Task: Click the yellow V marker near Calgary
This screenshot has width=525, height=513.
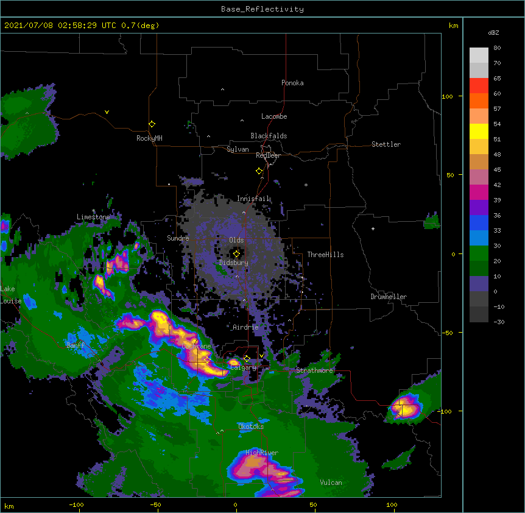Action: click(x=261, y=356)
